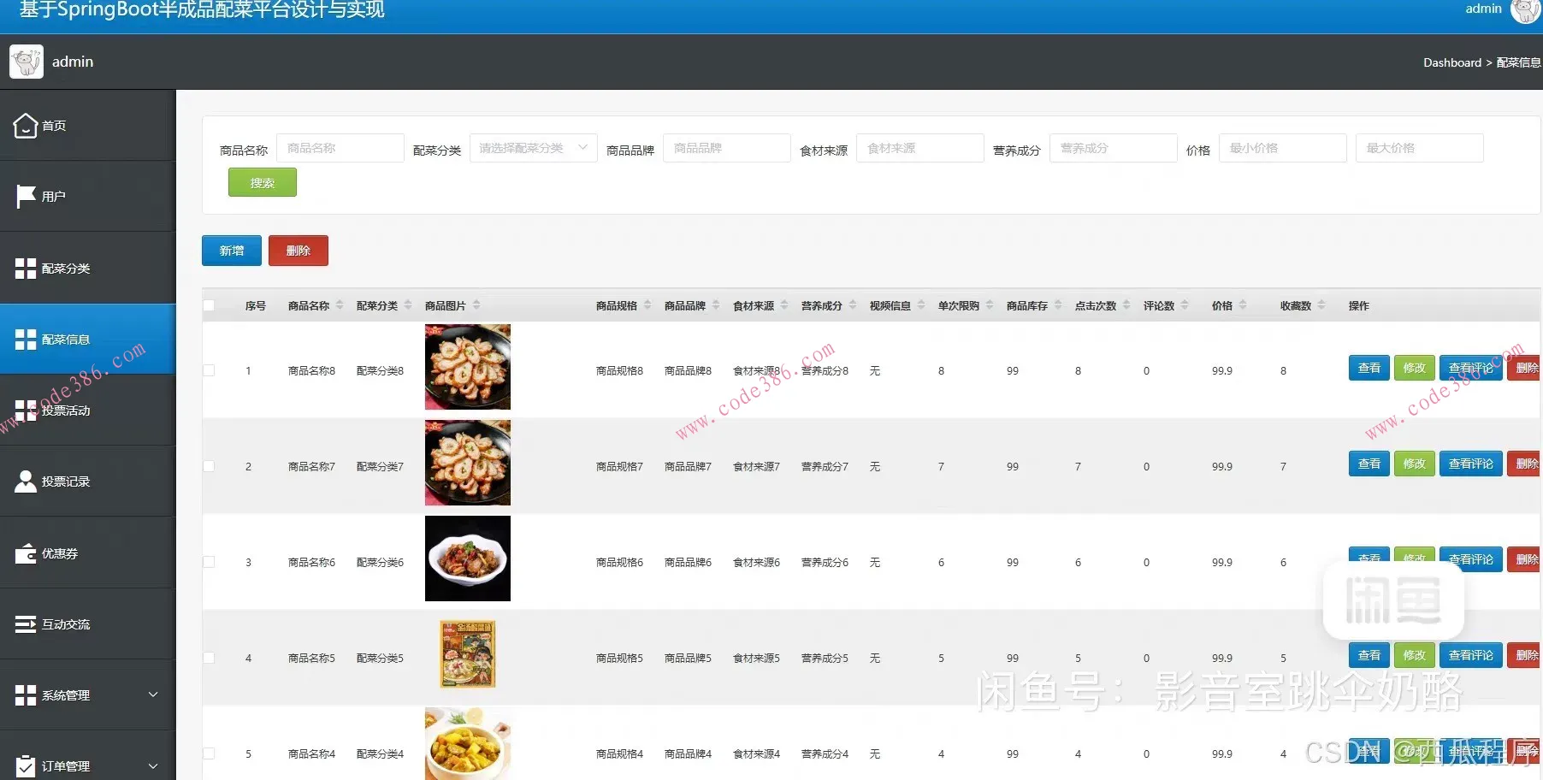Check the row checkbox for 商品名称8
The height and width of the screenshot is (780, 1543).
click(x=209, y=370)
